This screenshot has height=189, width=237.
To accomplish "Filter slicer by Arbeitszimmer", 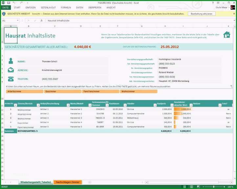I will 25,92.
